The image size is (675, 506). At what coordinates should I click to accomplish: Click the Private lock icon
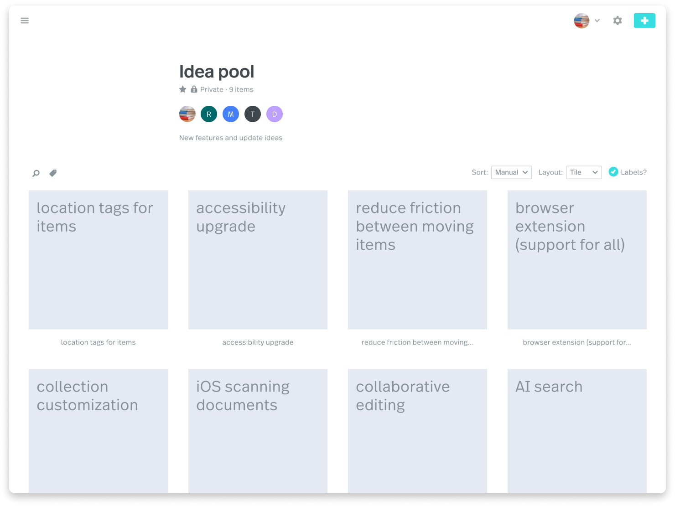[194, 89]
